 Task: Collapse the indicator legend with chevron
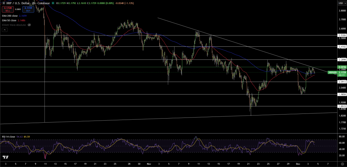pyautogui.click(x=5, y=30)
